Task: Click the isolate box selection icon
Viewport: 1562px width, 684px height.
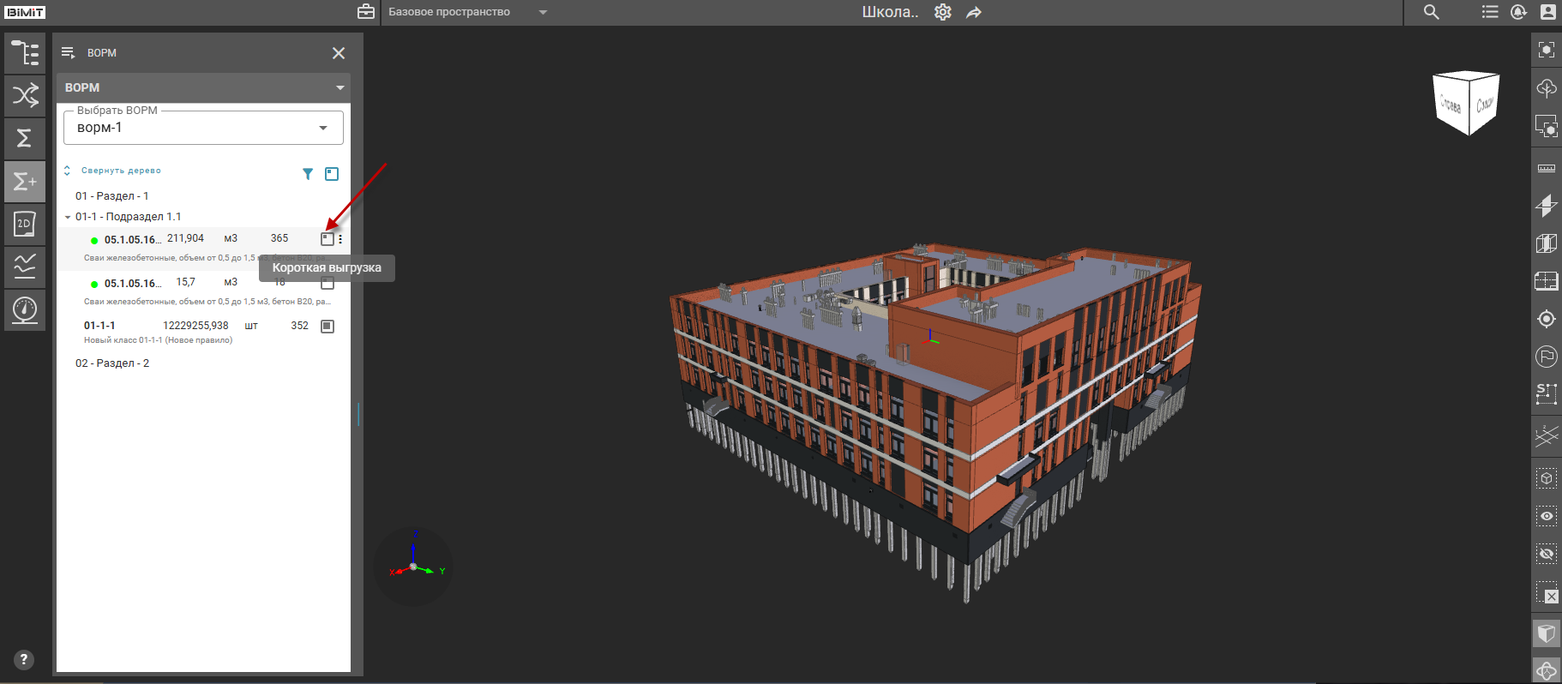Action: tap(1546, 478)
